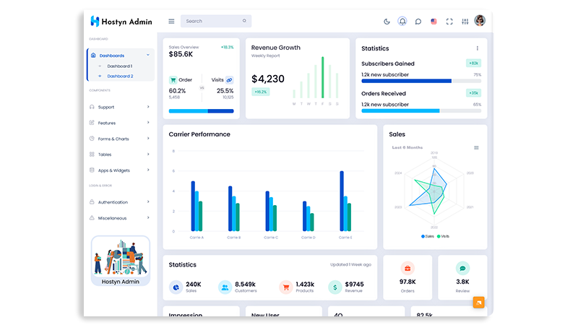578x325 pixels.
Task: Open the notifications bell icon
Action: 402,21
